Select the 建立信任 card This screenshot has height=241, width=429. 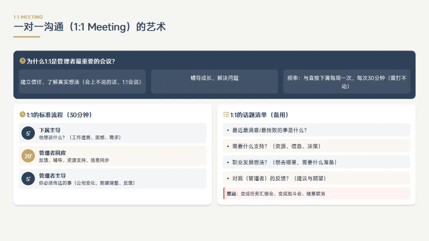coord(82,82)
